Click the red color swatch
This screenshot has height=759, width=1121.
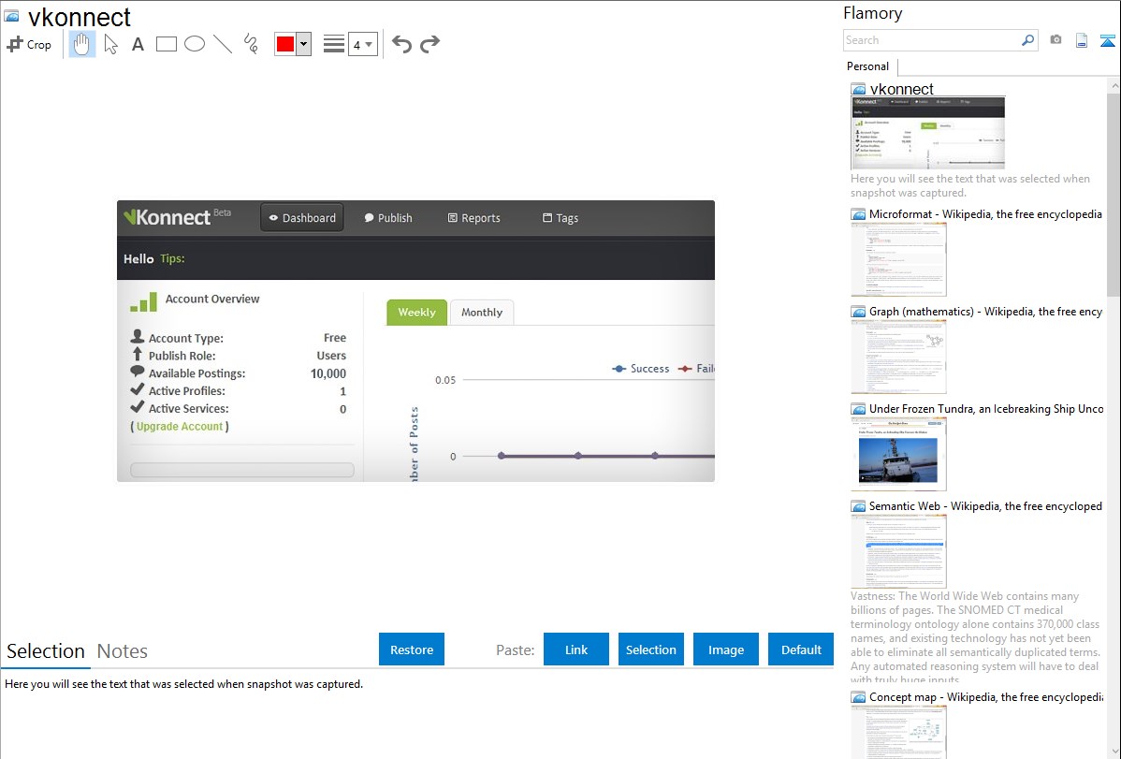click(285, 44)
